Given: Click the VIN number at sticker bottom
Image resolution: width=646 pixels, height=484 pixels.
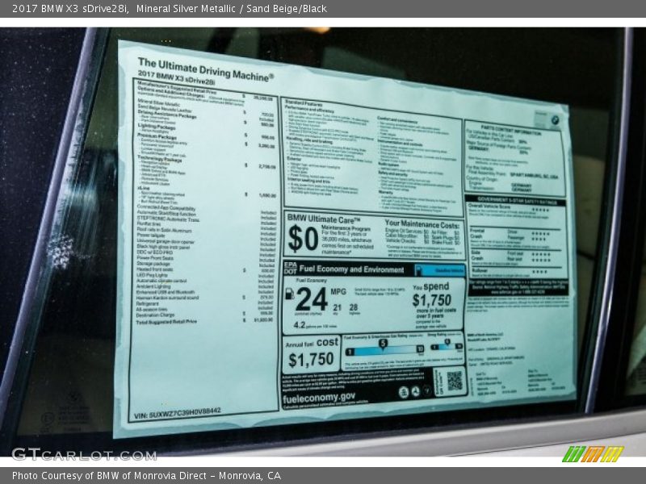Looking at the screenshot, I should pos(178,411).
